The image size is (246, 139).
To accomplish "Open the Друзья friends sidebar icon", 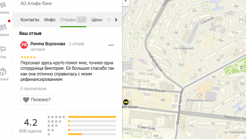I will pyautogui.click(x=3, y=27).
